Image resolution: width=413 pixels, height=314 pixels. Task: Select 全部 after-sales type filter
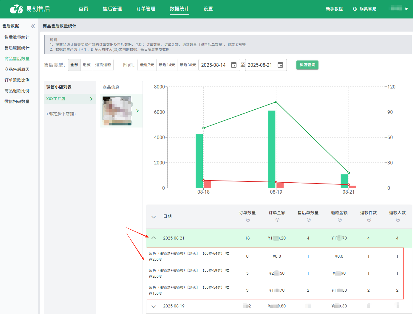(74, 65)
